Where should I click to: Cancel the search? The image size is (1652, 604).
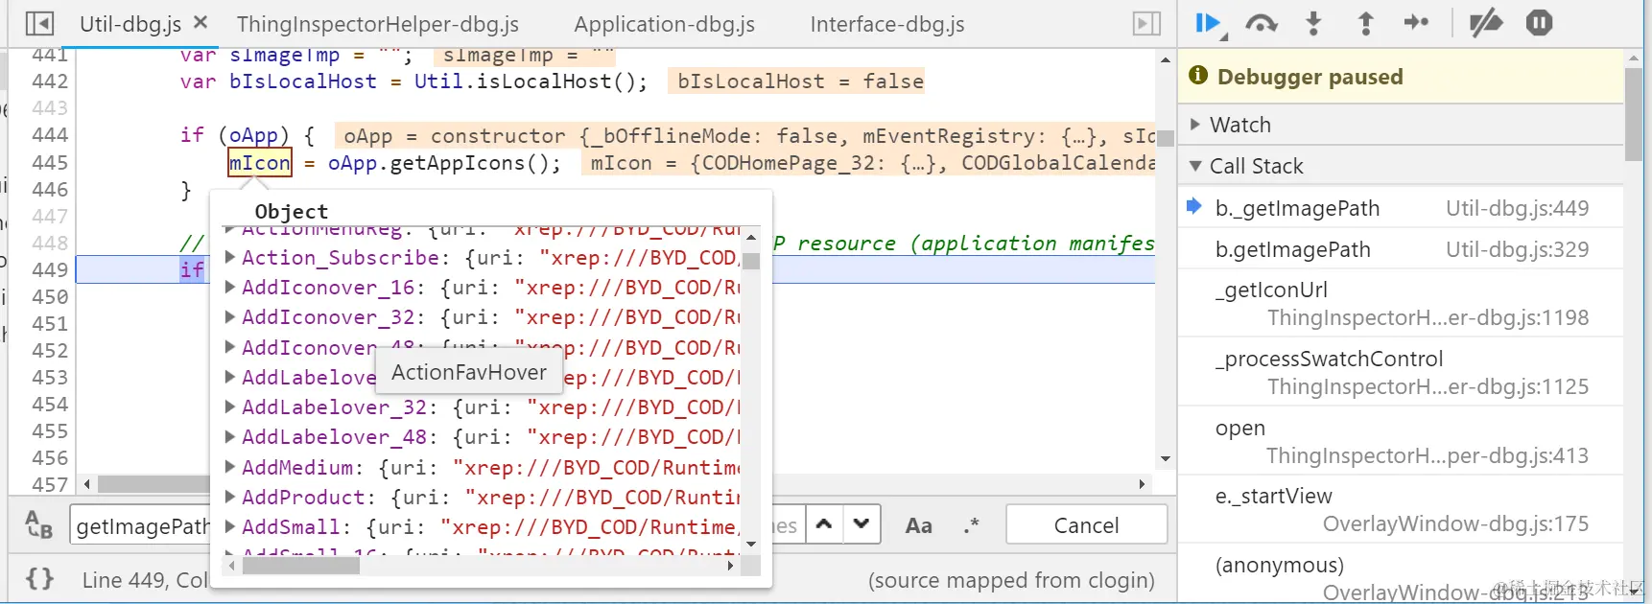1086,525
